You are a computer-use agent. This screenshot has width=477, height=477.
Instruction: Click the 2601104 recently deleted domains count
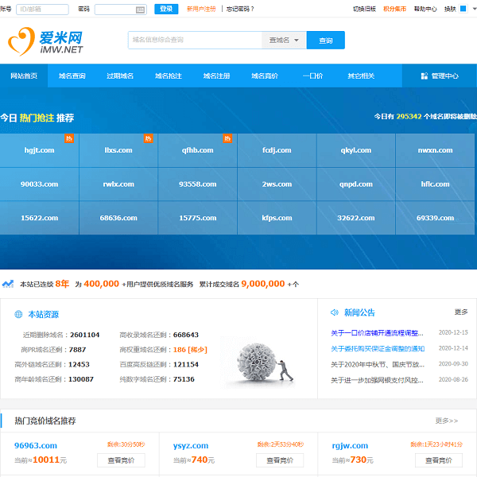click(84, 335)
